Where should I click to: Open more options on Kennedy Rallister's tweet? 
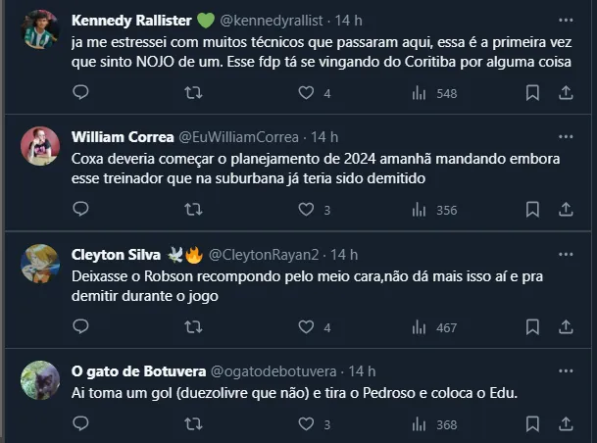pyautogui.click(x=565, y=20)
